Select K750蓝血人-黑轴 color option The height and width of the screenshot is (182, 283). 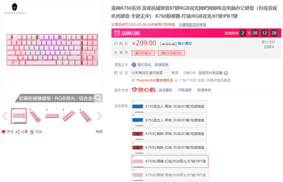point(169,120)
